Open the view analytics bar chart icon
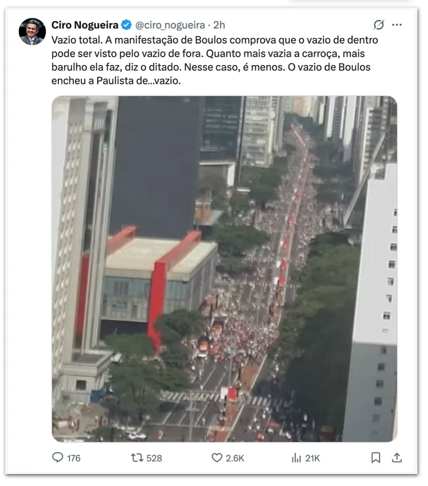 [x=296, y=458]
